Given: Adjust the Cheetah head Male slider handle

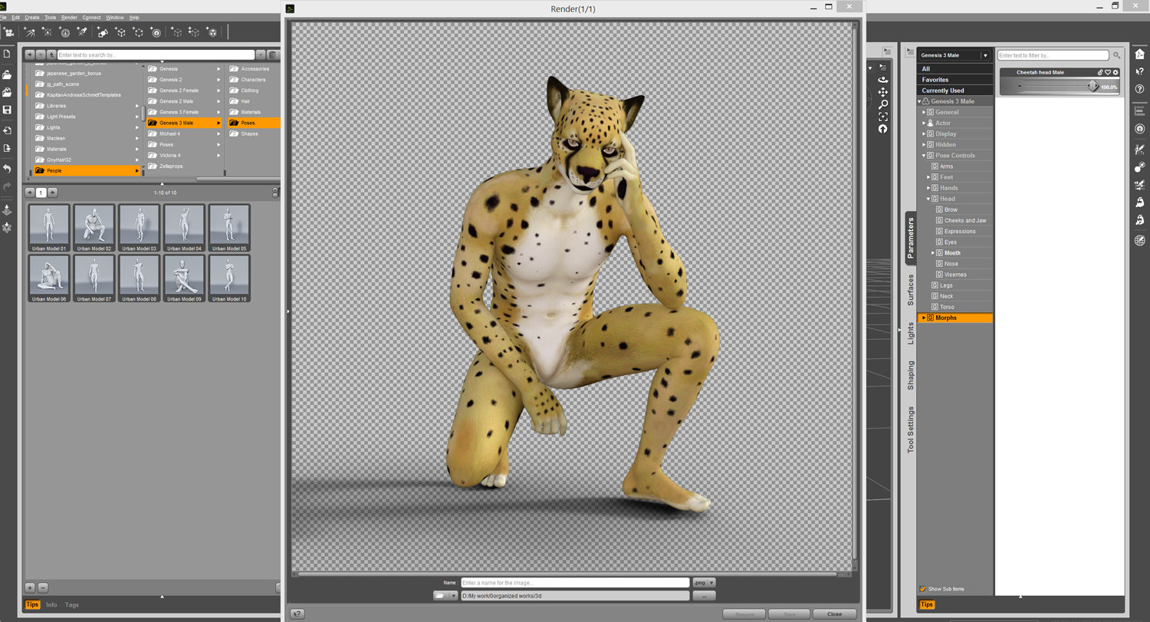Looking at the screenshot, I should (x=1092, y=87).
